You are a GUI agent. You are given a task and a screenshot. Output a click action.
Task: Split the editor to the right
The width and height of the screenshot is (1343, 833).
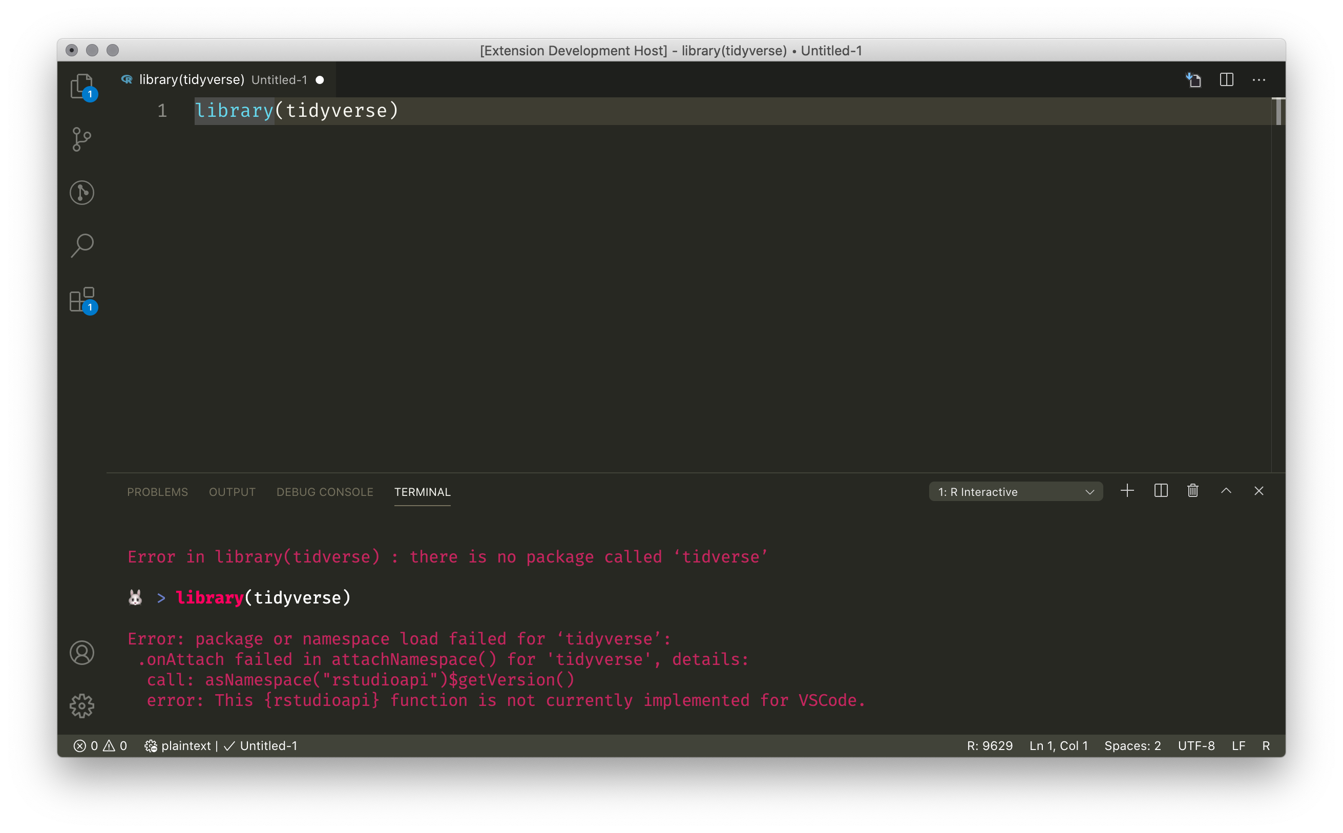pos(1226,80)
